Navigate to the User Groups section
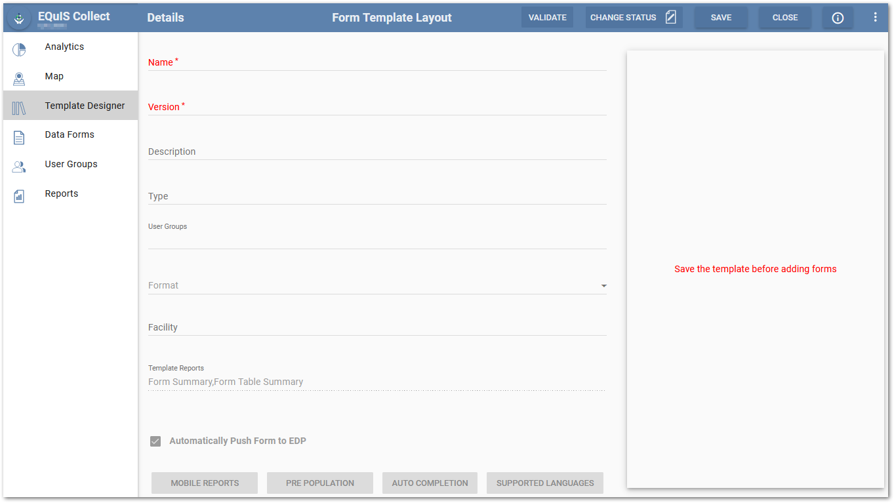 pos(71,164)
